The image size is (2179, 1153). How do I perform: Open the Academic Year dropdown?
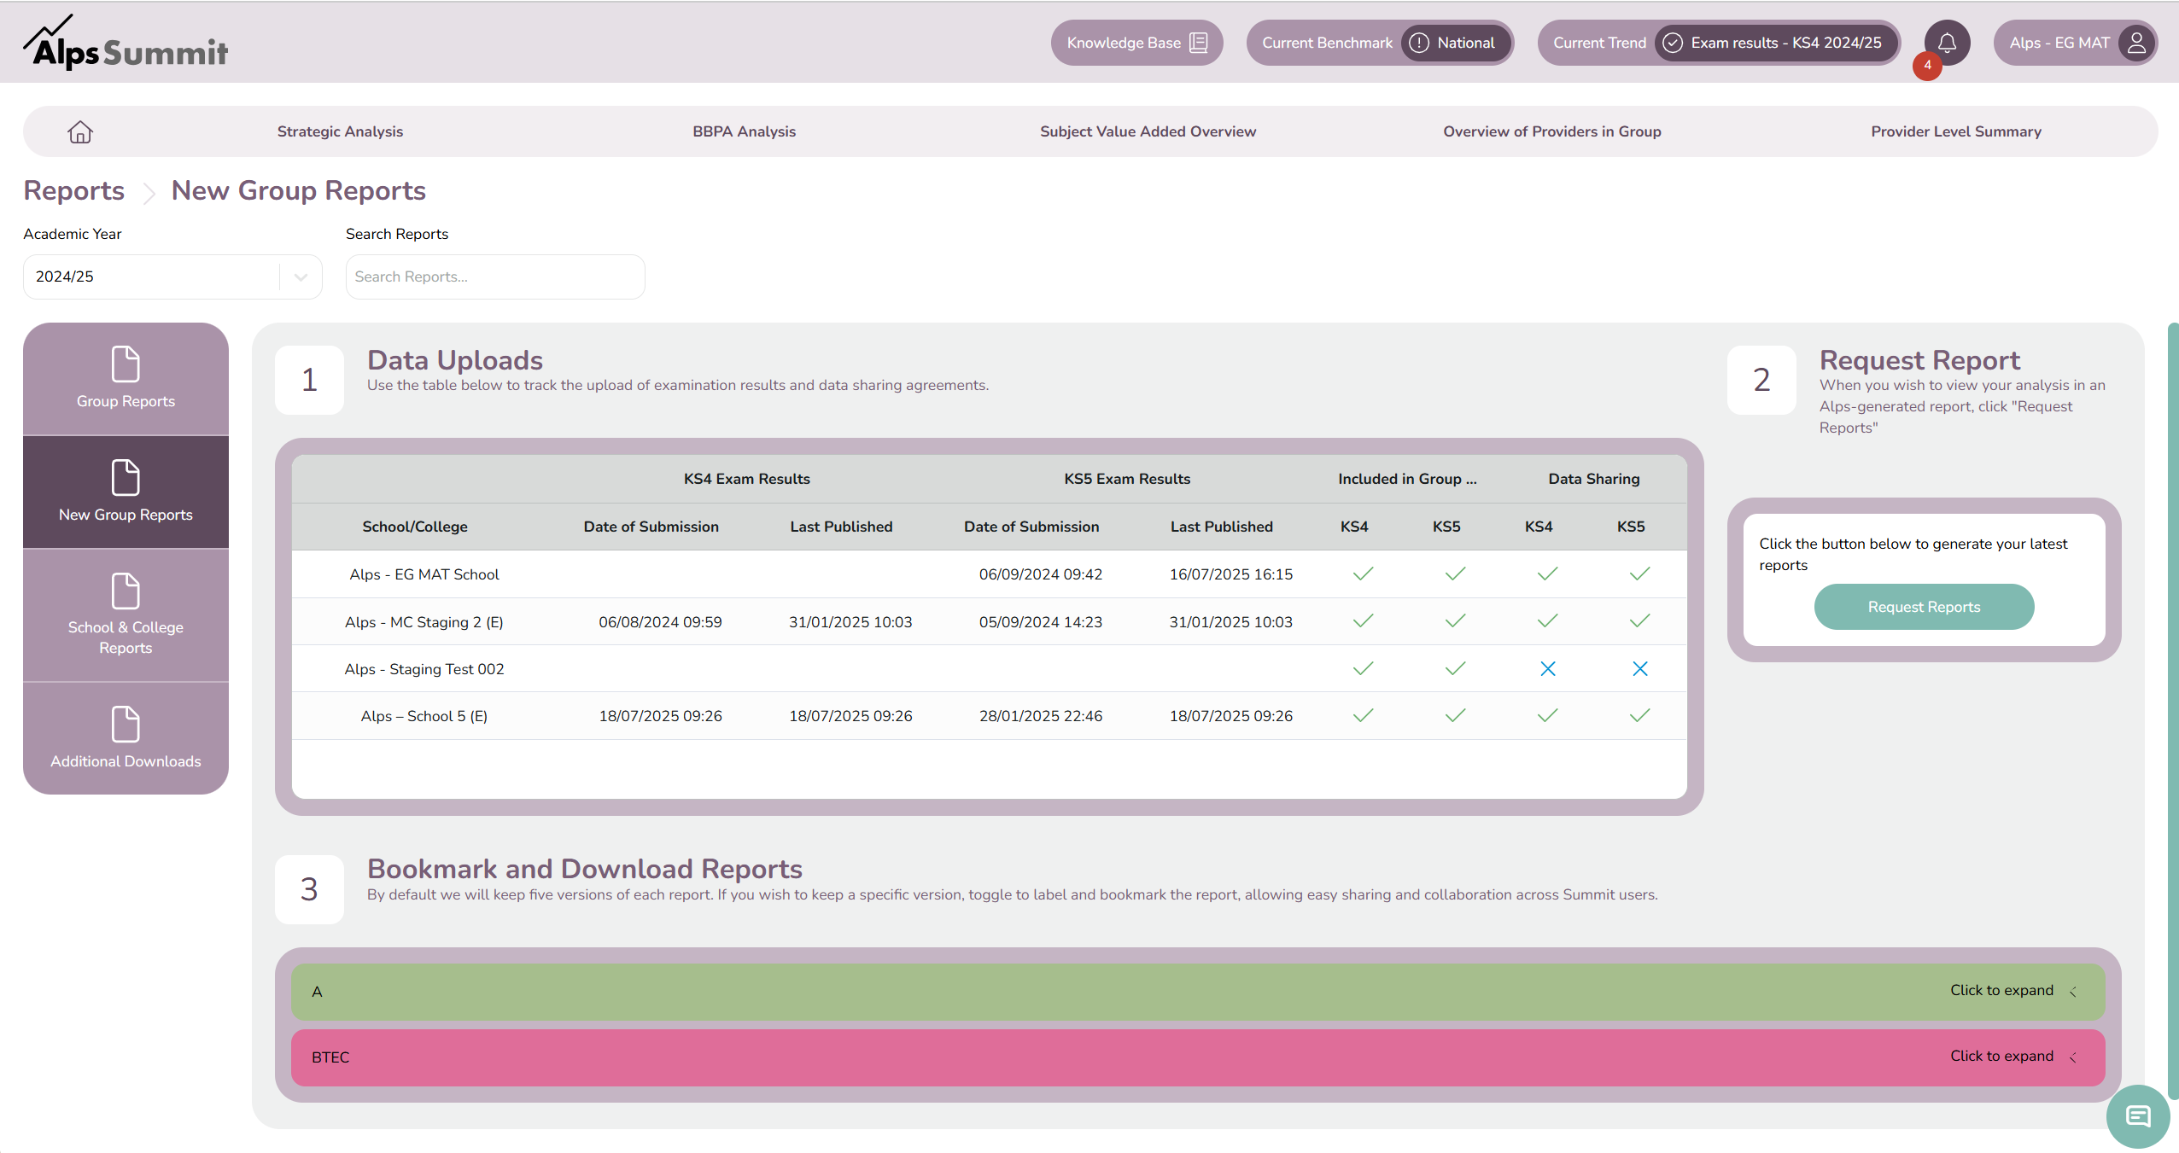[172, 277]
